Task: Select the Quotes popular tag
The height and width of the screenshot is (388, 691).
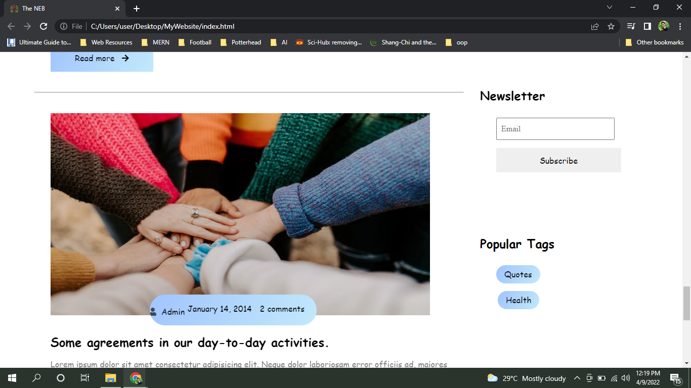Action: point(517,274)
